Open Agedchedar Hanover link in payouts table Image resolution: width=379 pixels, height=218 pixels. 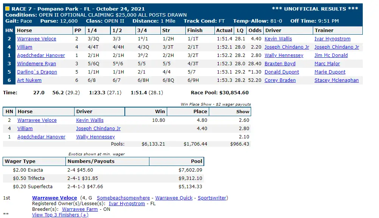(x=41, y=137)
